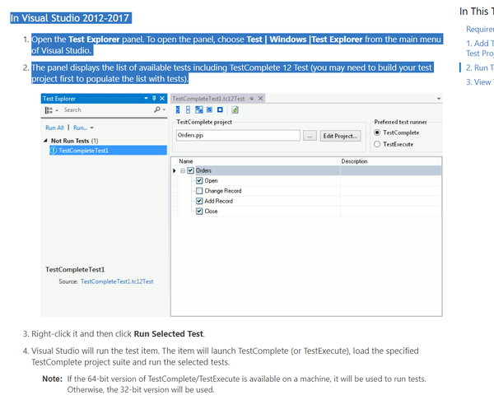Collapse the Not Run Tests group
The width and height of the screenshot is (494, 400).
pos(44,141)
